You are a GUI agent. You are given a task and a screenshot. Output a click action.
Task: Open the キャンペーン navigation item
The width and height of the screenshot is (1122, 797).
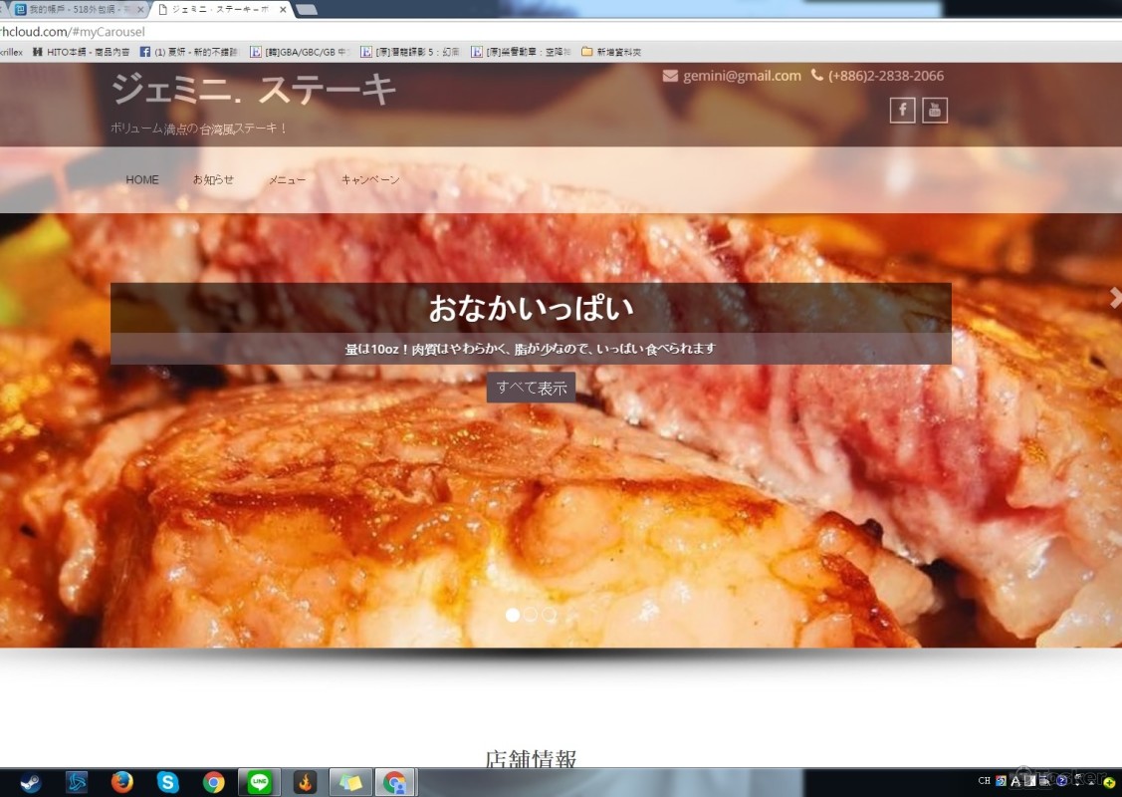(x=370, y=180)
